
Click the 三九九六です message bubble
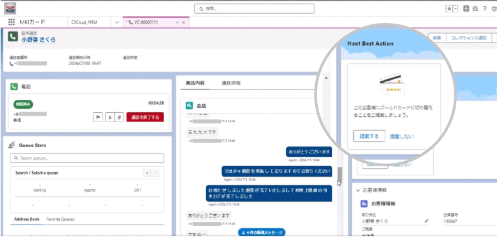point(202,132)
